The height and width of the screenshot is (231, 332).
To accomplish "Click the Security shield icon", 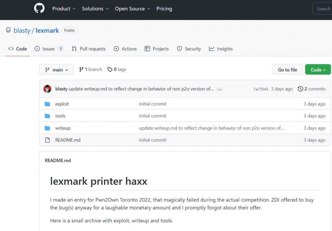I will (179, 49).
